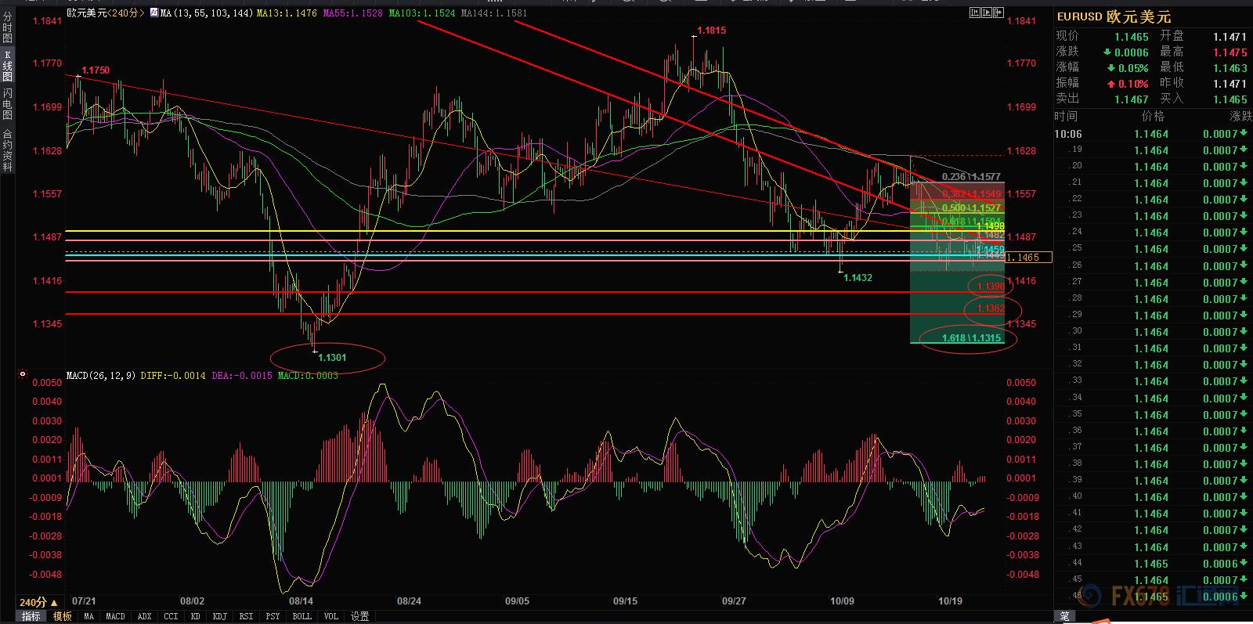The image size is (1253, 624).
Task: Click the 10:06 tick row
Action: pos(1153,134)
